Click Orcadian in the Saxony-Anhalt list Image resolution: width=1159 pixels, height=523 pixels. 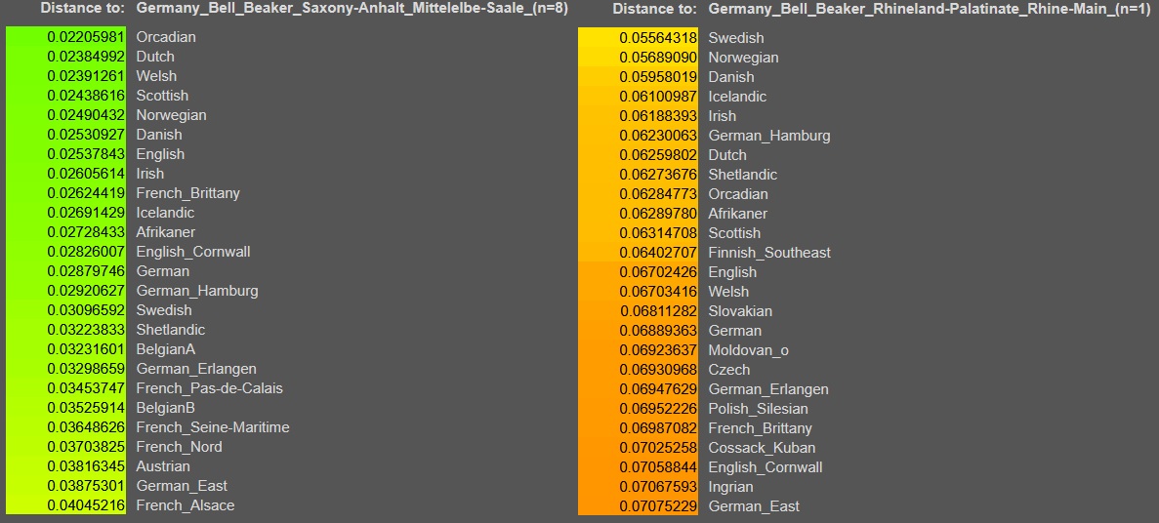tap(166, 37)
